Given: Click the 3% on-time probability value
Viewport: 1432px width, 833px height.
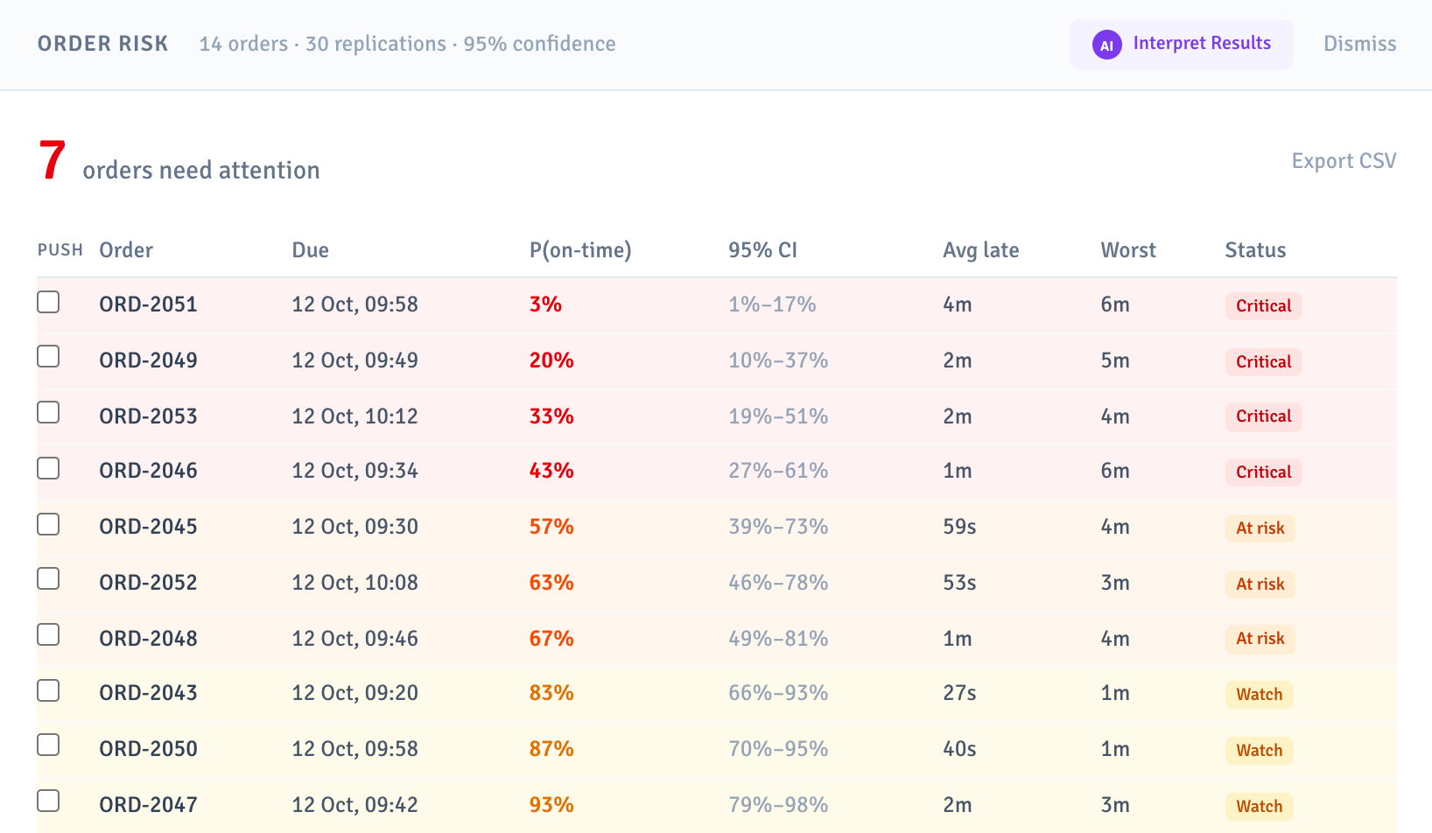Looking at the screenshot, I should 545,304.
